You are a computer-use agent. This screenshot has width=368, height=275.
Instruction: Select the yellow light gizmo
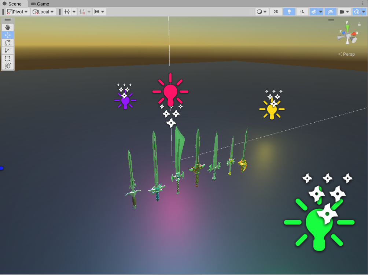tap(272, 110)
